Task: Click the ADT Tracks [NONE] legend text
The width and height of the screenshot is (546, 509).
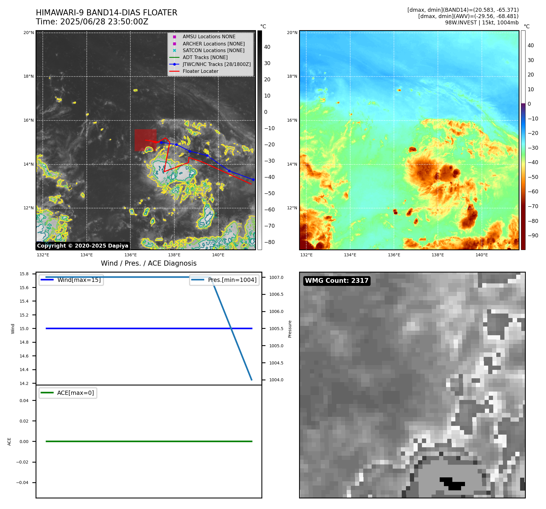Action: coord(205,58)
